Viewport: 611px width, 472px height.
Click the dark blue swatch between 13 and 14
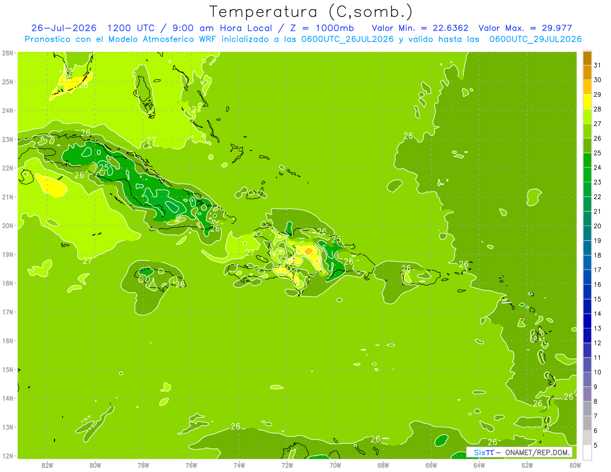587,321
